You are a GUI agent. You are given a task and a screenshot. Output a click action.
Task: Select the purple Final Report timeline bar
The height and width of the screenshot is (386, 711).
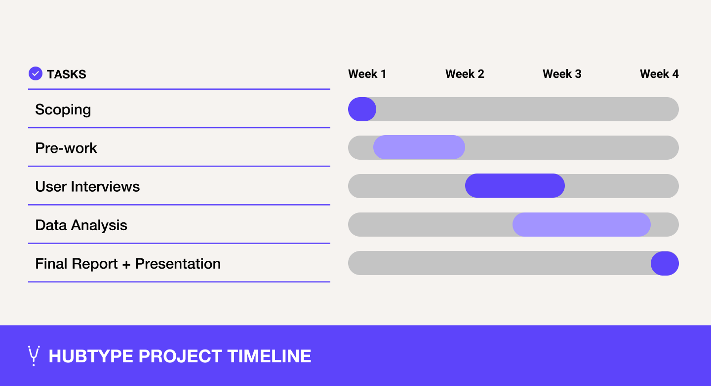(x=665, y=263)
